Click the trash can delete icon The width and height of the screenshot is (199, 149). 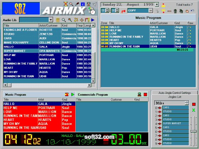coord(175,11)
